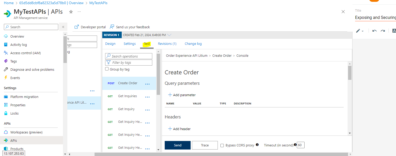
Task: Click the Timeout info icon
Action: 295,145
